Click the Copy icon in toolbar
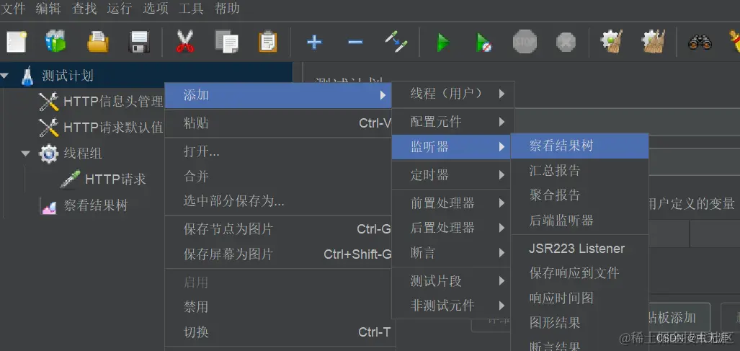Viewport: 740px width, 351px height. [x=226, y=42]
